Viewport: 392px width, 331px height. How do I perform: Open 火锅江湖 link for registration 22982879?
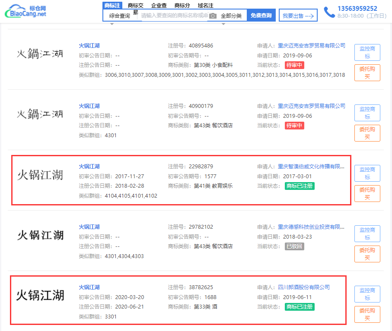coord(89,167)
